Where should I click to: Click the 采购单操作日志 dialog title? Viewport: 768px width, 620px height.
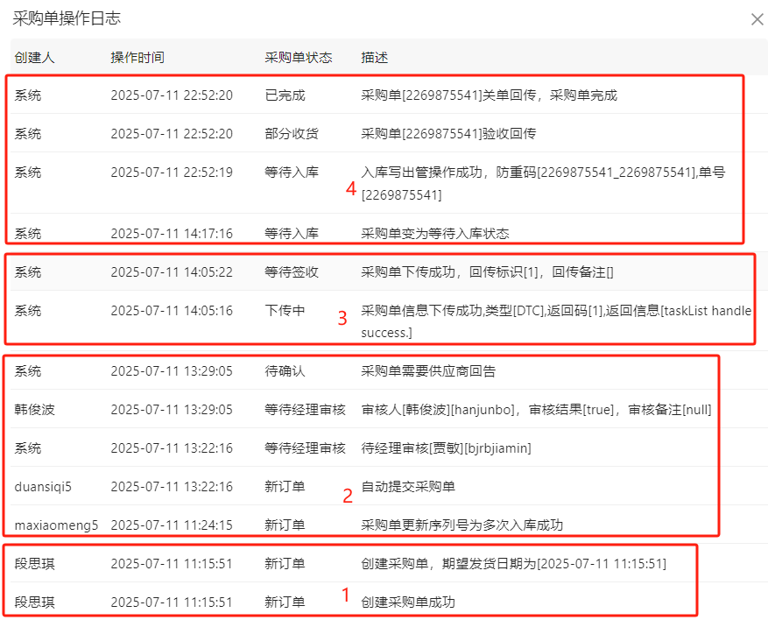67,18
